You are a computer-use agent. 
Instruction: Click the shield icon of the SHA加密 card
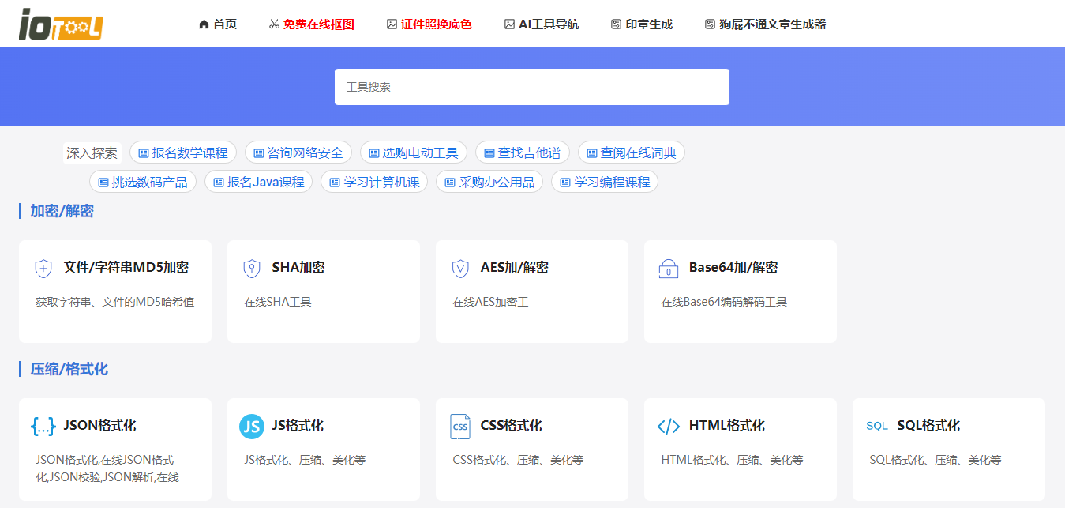point(252,269)
